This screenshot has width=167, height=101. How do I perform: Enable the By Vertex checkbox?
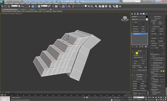point(133,55)
